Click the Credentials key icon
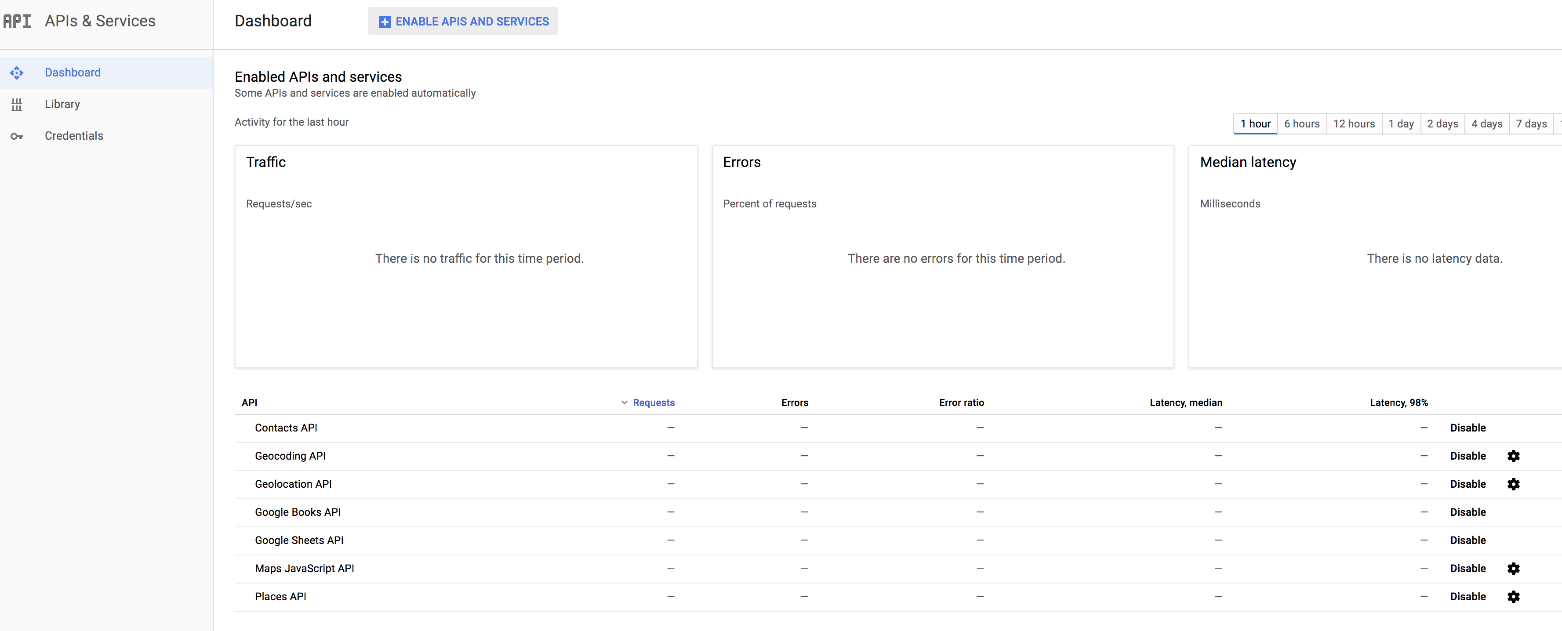The height and width of the screenshot is (631, 1562). point(17,136)
